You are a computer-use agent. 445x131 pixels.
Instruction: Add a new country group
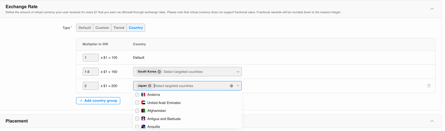98,101
